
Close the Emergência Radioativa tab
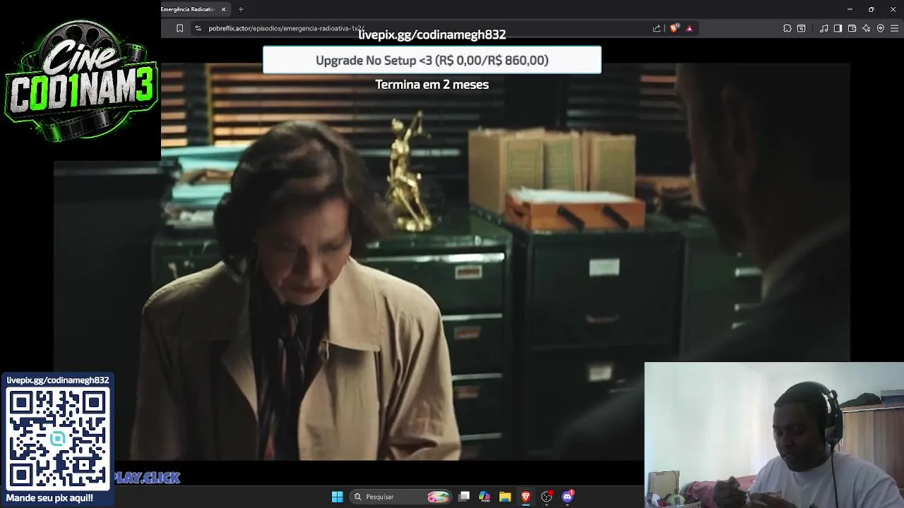[224, 9]
